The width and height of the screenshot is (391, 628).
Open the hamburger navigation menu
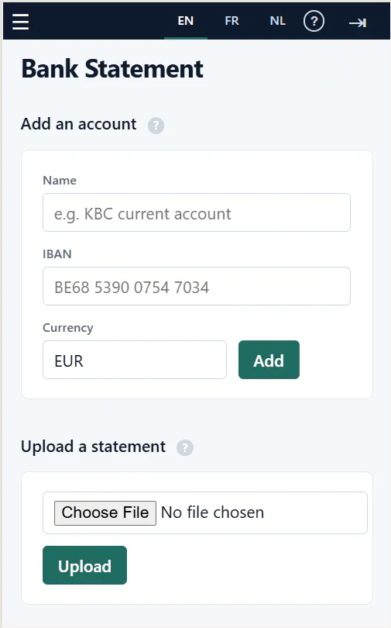(20, 21)
